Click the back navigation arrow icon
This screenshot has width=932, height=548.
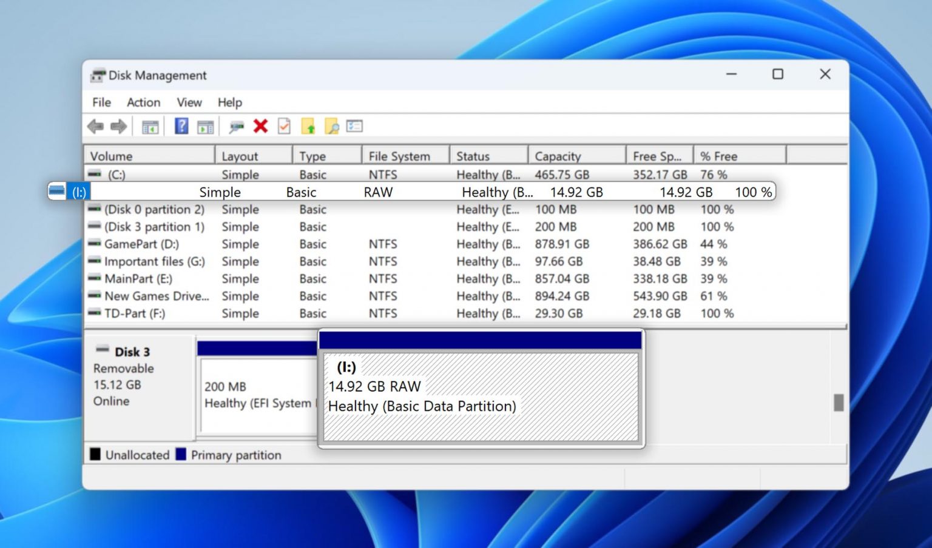[x=94, y=126]
